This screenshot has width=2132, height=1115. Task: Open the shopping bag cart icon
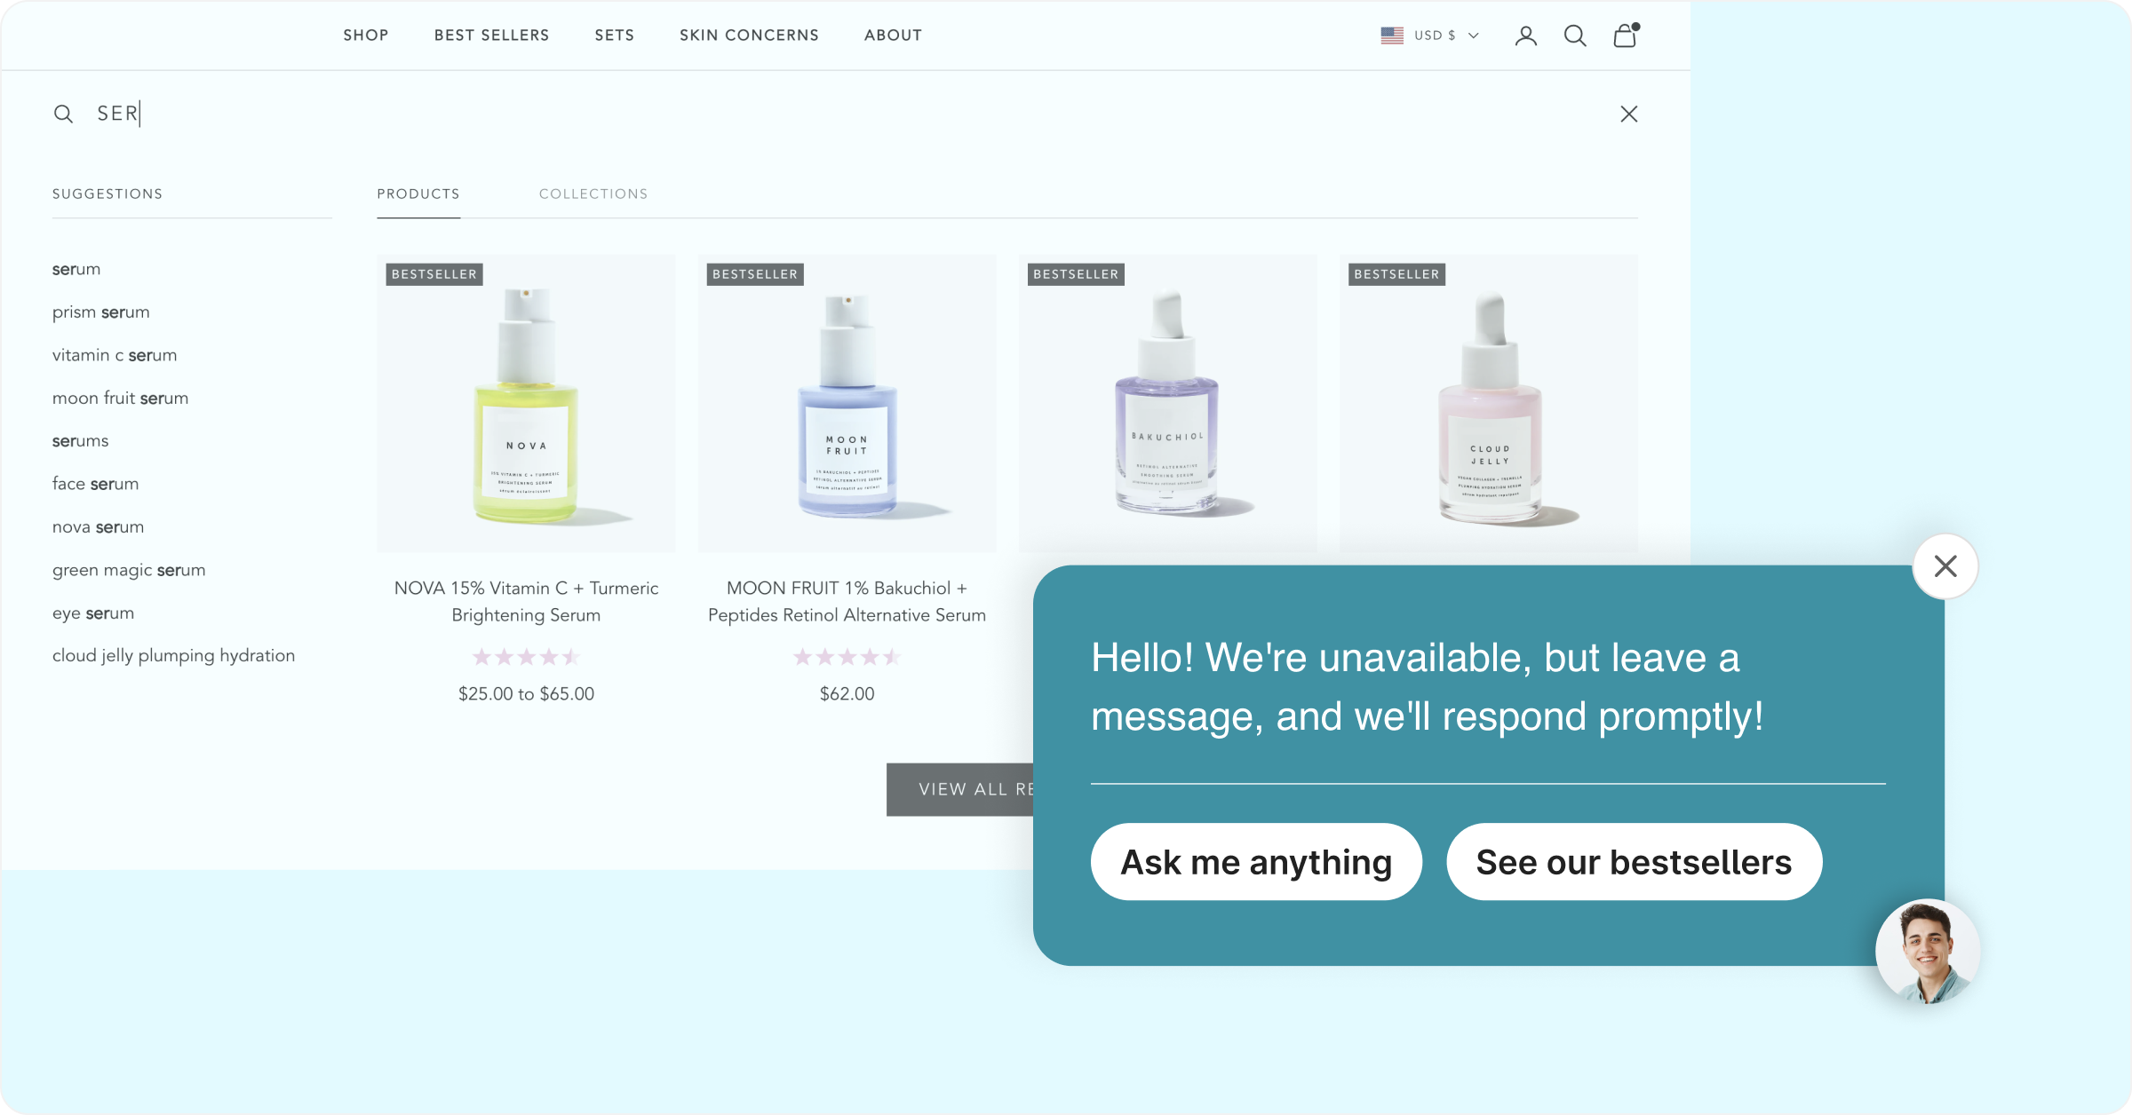pos(1625,36)
